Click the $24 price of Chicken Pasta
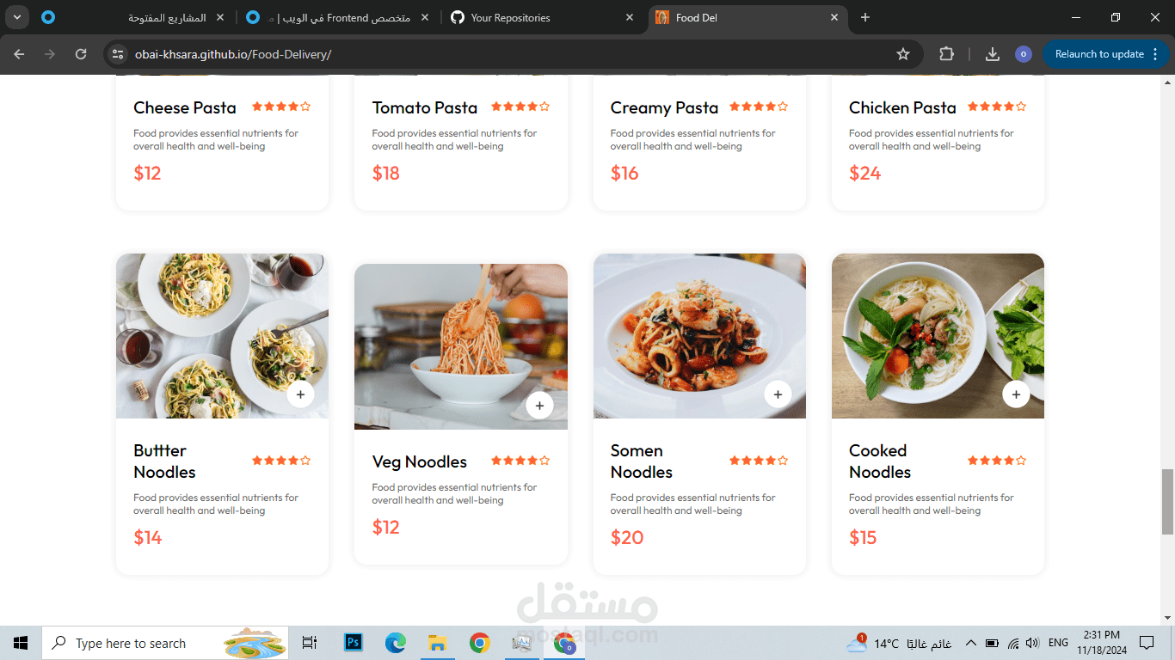1175x660 pixels. tap(865, 173)
